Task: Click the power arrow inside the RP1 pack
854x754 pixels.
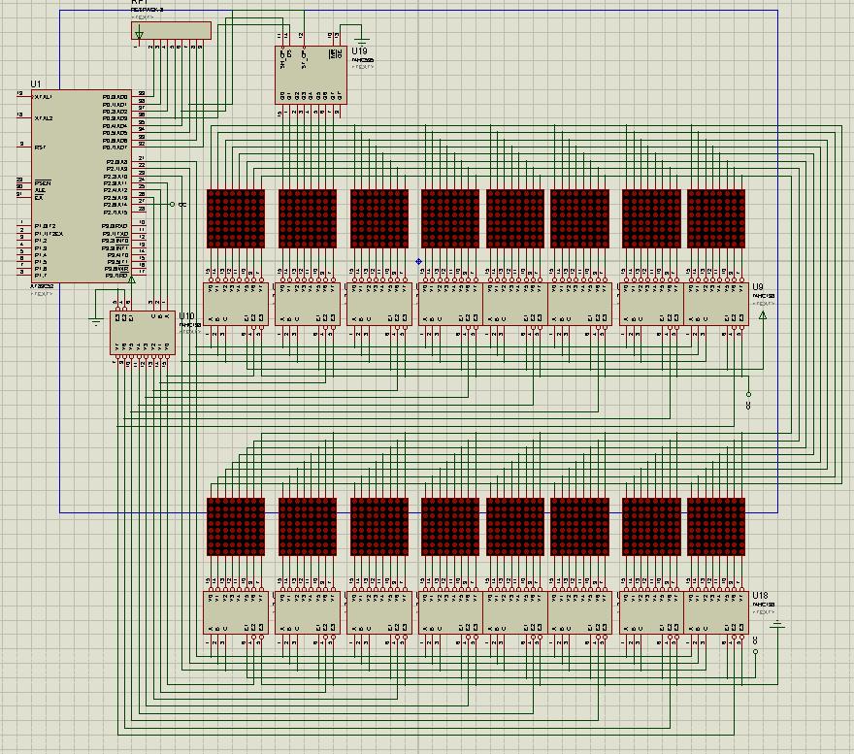Action: (139, 34)
